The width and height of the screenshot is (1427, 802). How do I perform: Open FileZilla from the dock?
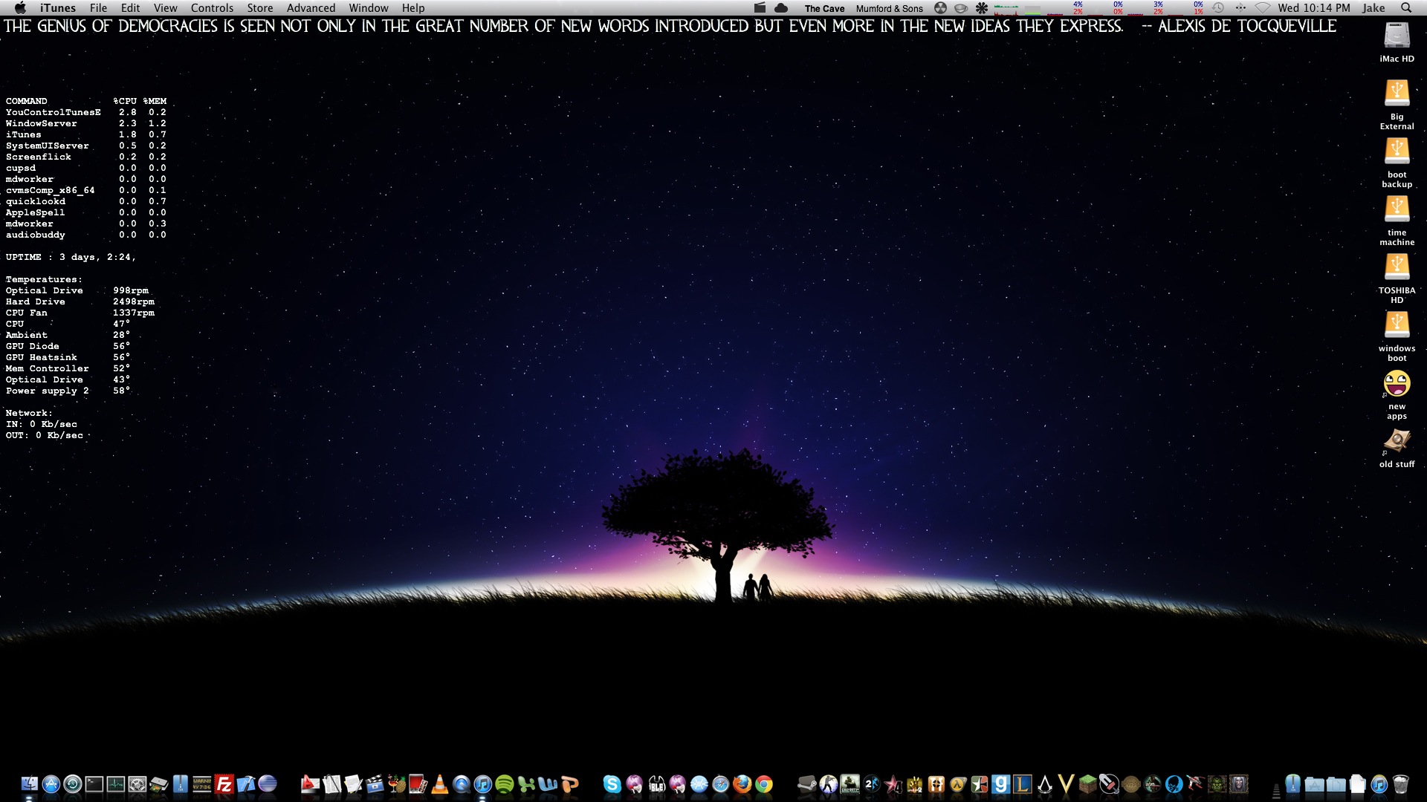[224, 784]
